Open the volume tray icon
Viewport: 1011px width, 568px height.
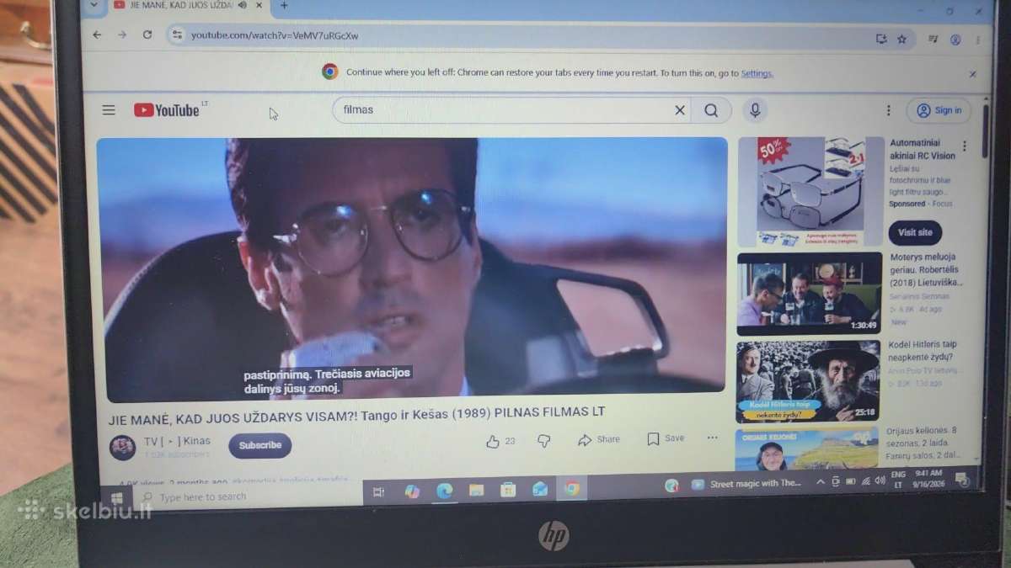click(x=880, y=480)
